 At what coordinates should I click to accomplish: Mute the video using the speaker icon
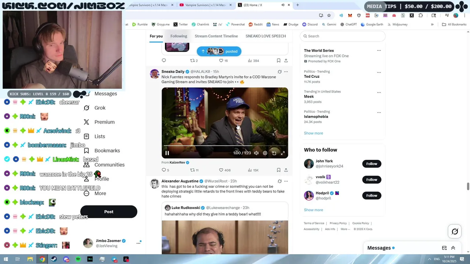point(256,153)
